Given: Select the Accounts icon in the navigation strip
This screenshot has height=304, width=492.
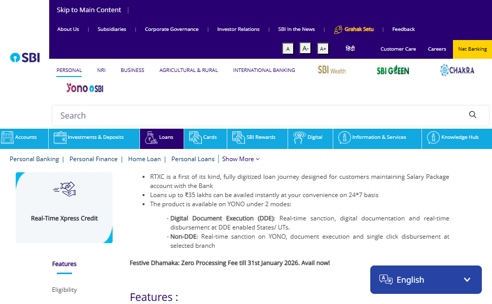Looking at the screenshot, I should click(7, 137).
